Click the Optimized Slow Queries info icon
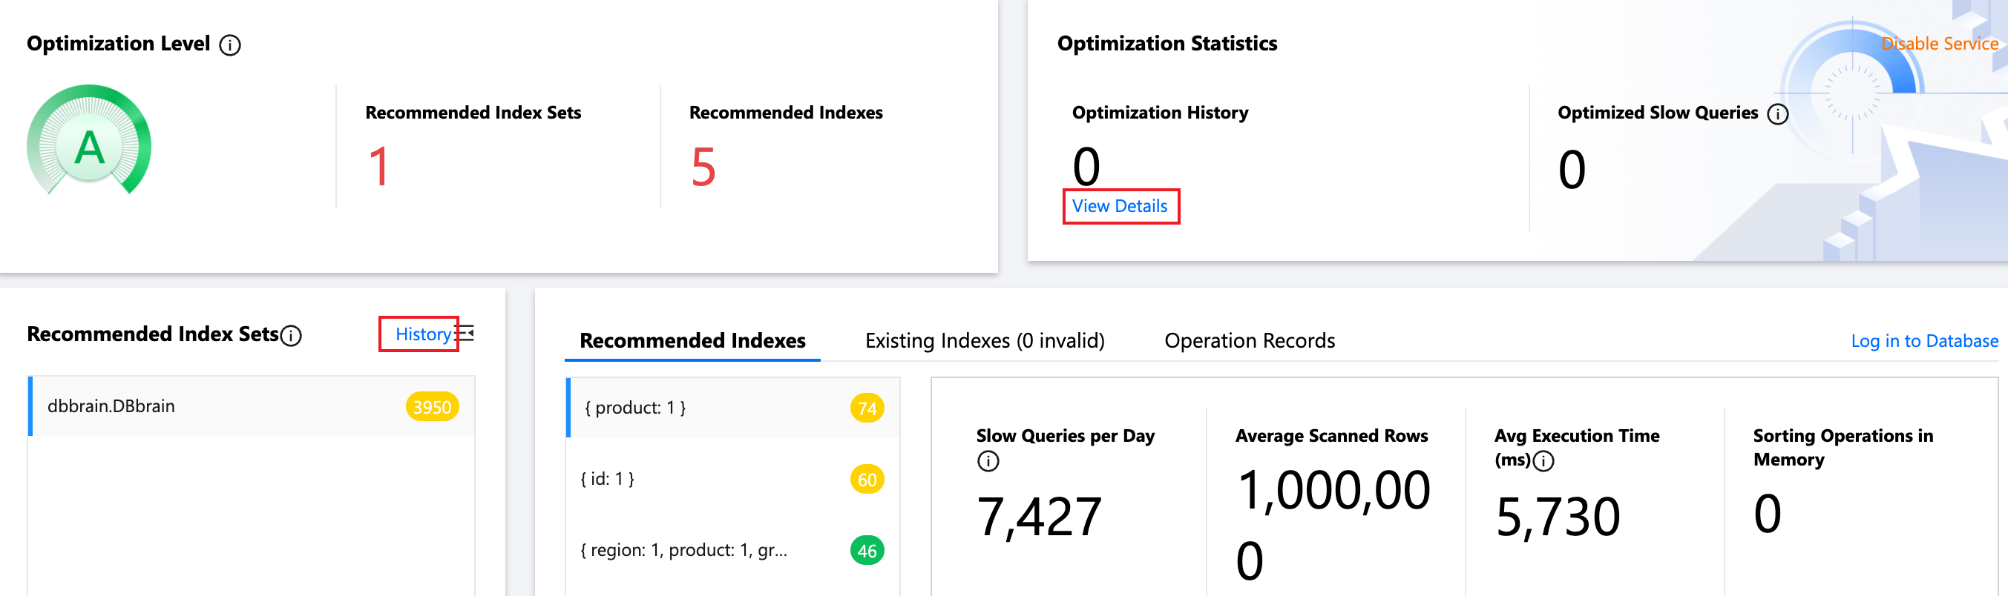This screenshot has width=2008, height=596. [1777, 114]
